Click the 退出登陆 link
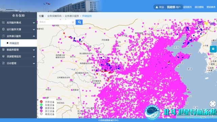This screenshot has width=217, height=122. (199, 7)
